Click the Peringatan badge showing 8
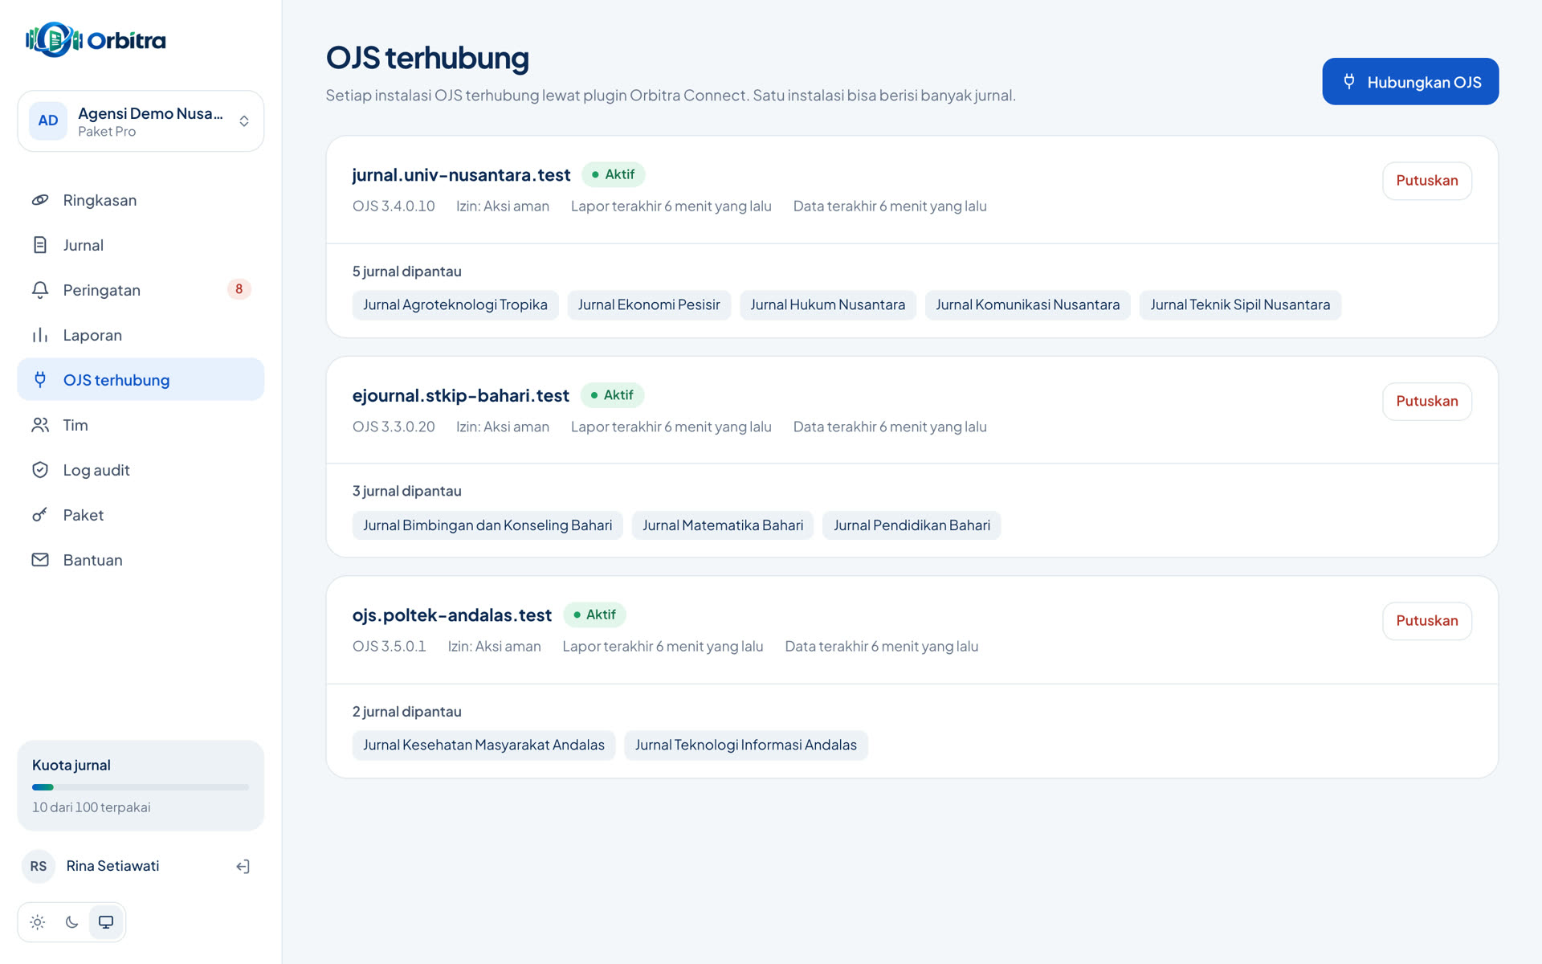1542x964 pixels. (x=239, y=289)
